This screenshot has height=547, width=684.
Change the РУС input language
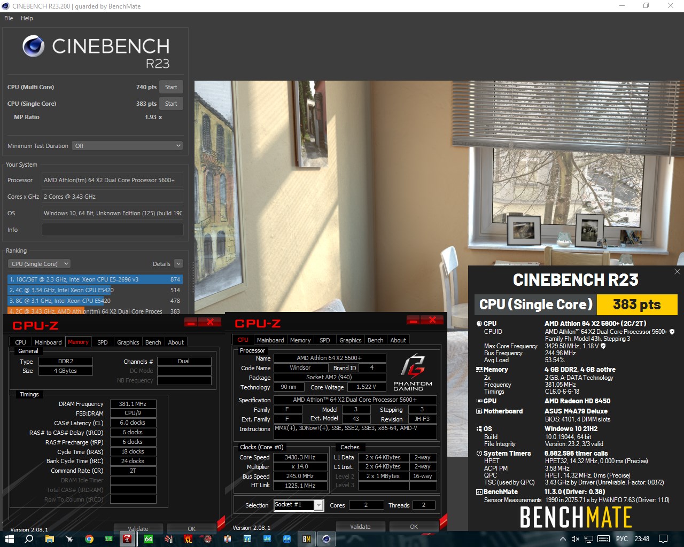tap(622, 539)
